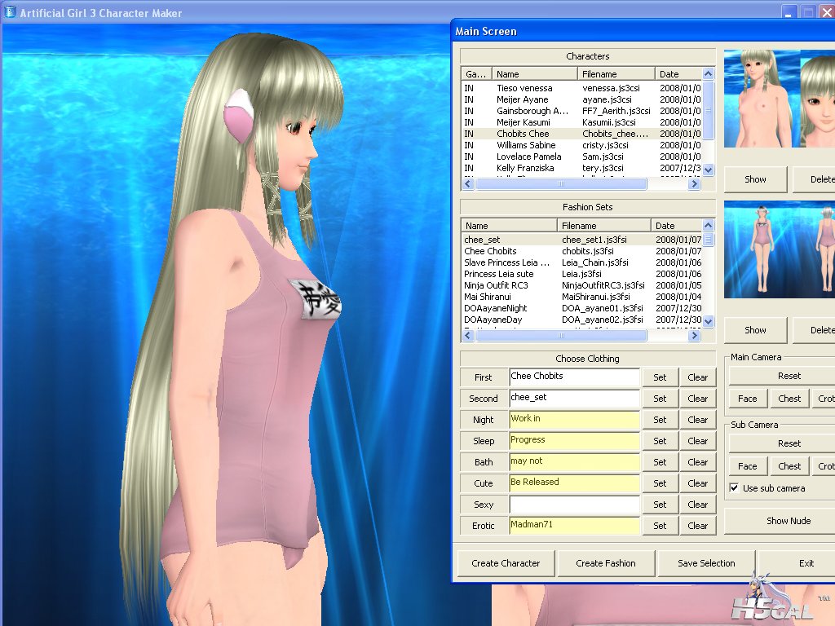Select the Gainsborough A... character row
Viewport: 835px width, 626px height.
tap(582, 111)
